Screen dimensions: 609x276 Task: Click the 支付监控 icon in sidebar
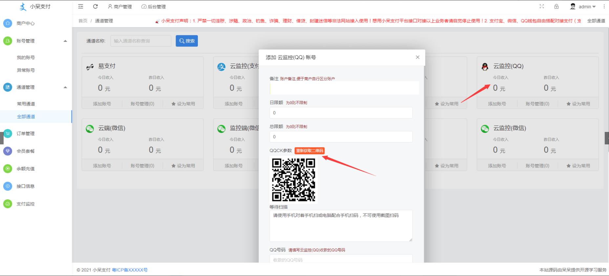[x=8, y=204]
